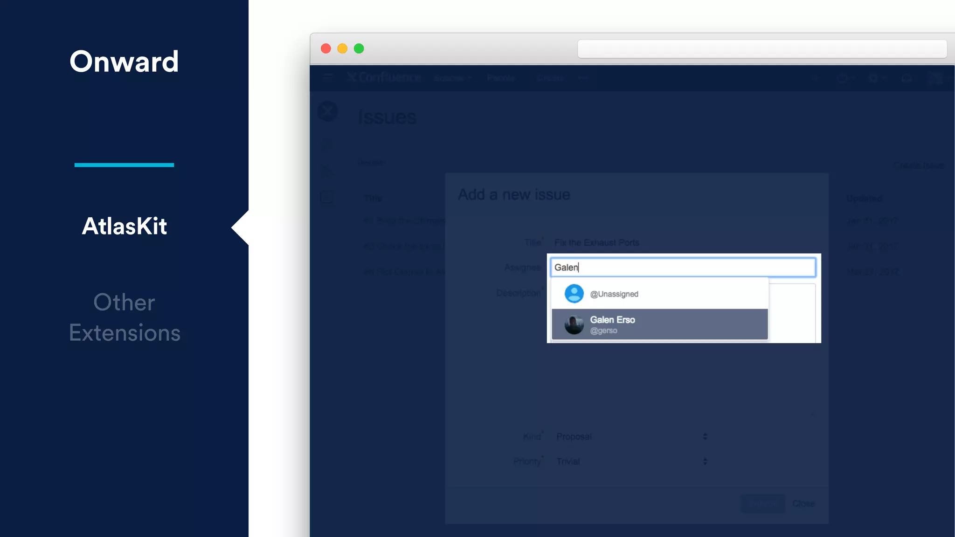This screenshot has height=537, width=955.
Task: Click the Updated column header
Action: [x=864, y=199]
